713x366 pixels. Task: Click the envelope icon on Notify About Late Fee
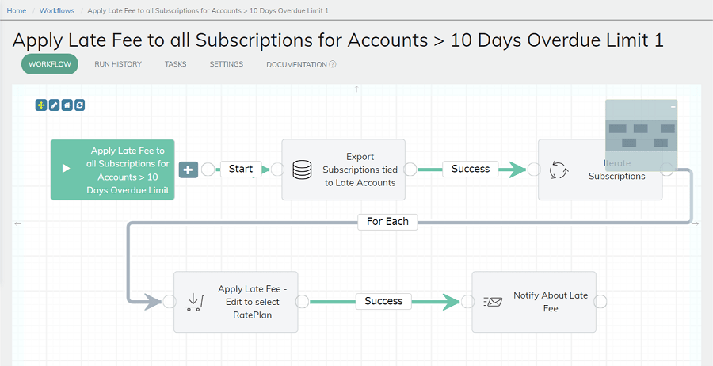click(x=493, y=302)
